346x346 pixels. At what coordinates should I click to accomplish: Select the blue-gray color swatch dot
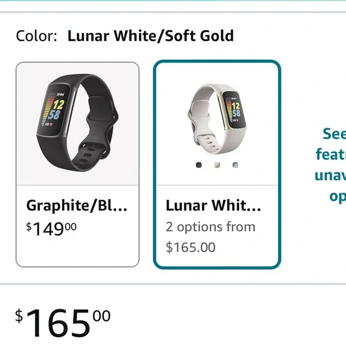tap(236, 165)
